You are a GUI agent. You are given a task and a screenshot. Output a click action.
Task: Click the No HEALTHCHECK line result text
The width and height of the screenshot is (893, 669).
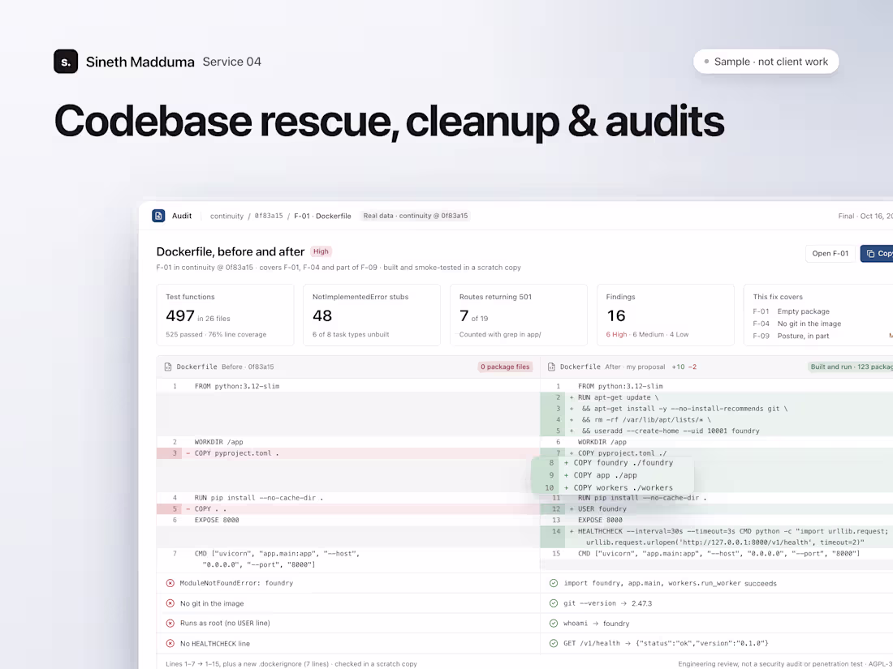coord(214,644)
